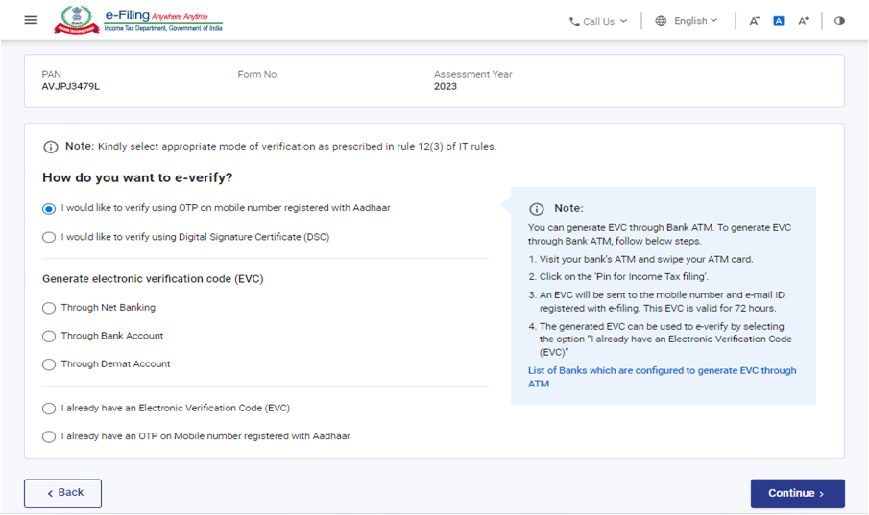Choose Through Net Banking EVC option

coord(49,308)
